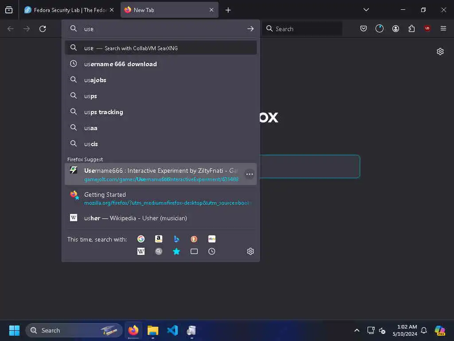Viewport: 454px width, 341px height.
Task: Open the Firefox application menu
Action: point(443,28)
